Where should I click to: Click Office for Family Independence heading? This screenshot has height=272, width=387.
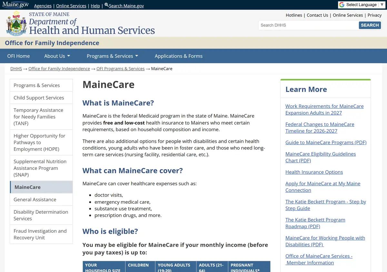pos(52,43)
